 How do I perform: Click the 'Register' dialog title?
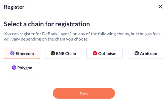pos(14,7)
